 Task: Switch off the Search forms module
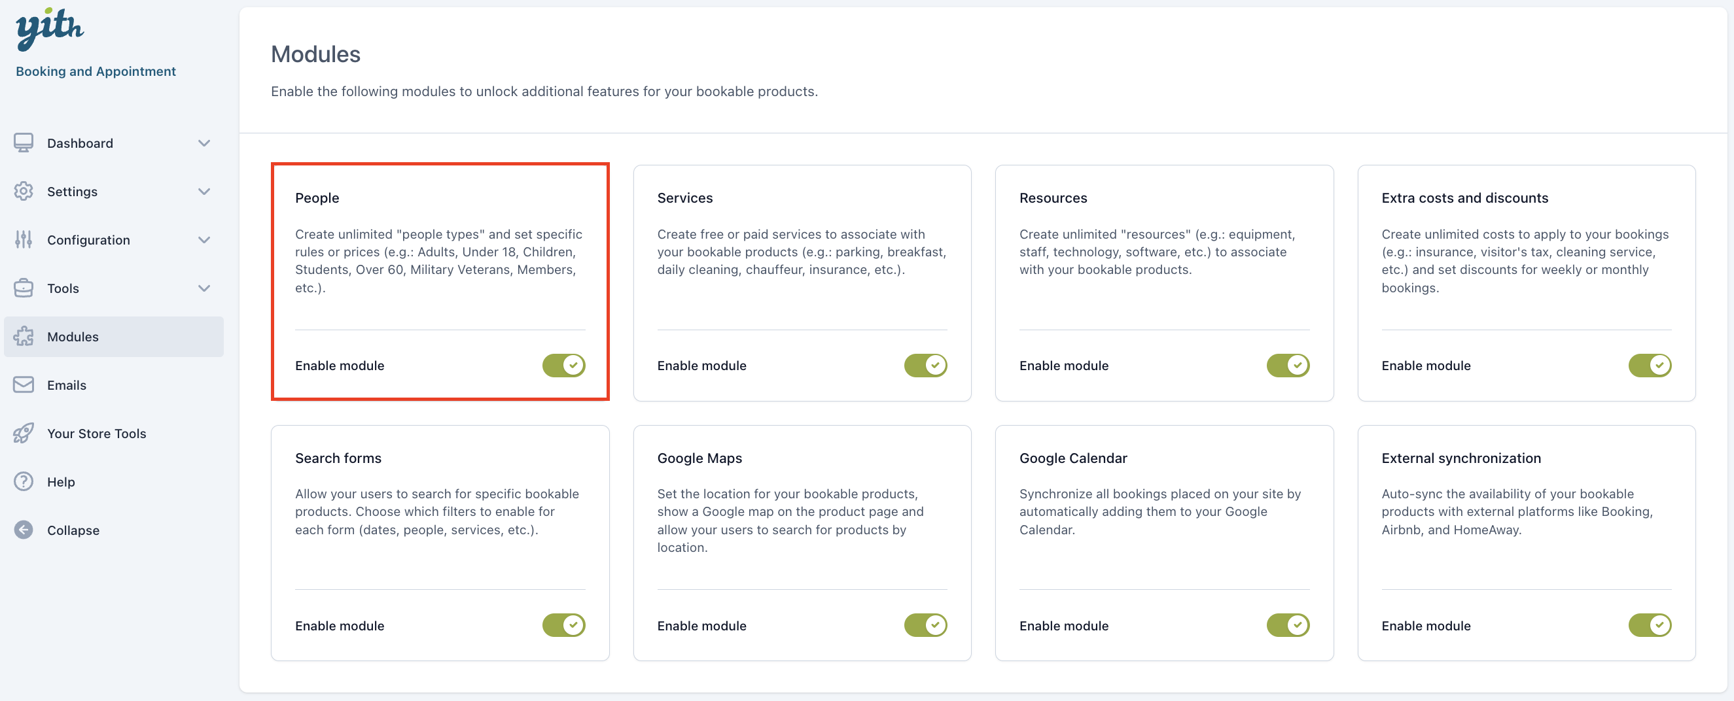tap(563, 625)
